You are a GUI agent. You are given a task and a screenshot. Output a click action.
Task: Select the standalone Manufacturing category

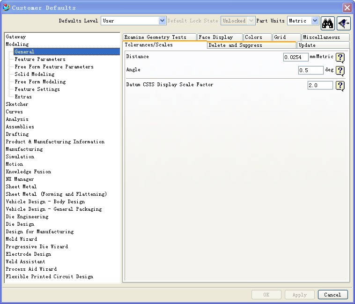point(24,149)
